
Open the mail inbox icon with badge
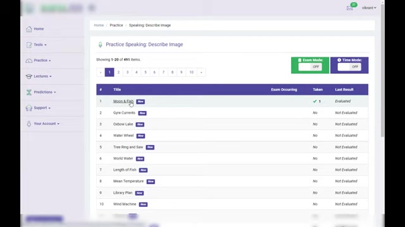click(349, 8)
